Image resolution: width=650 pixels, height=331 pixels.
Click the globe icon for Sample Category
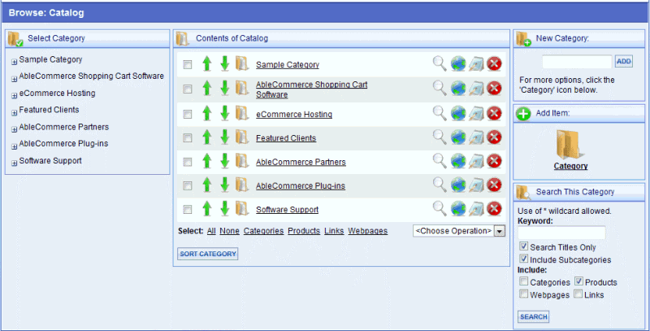(x=458, y=64)
